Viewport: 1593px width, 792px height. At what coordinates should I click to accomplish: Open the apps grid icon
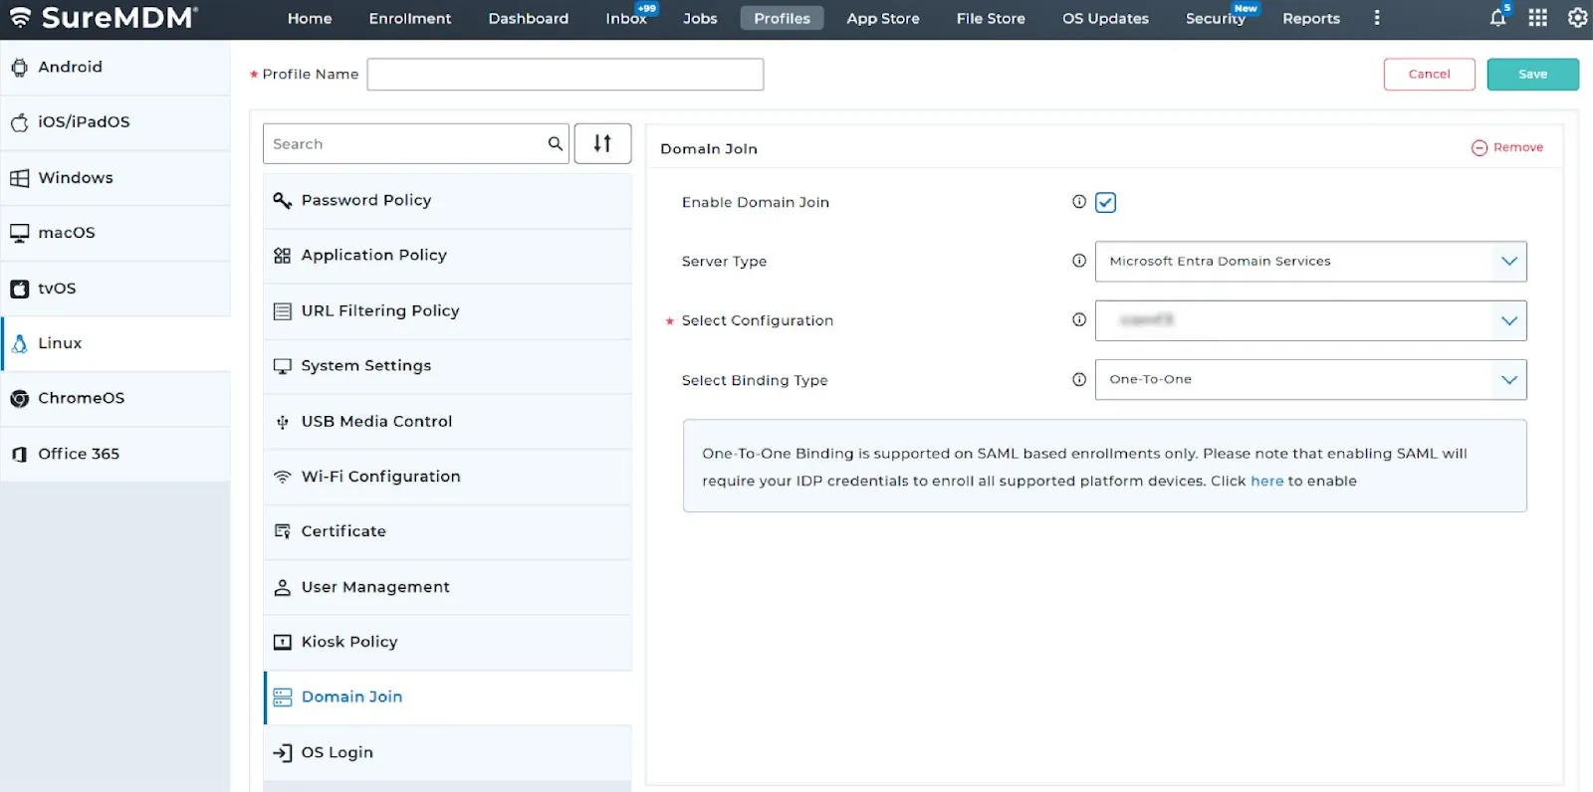point(1538,18)
